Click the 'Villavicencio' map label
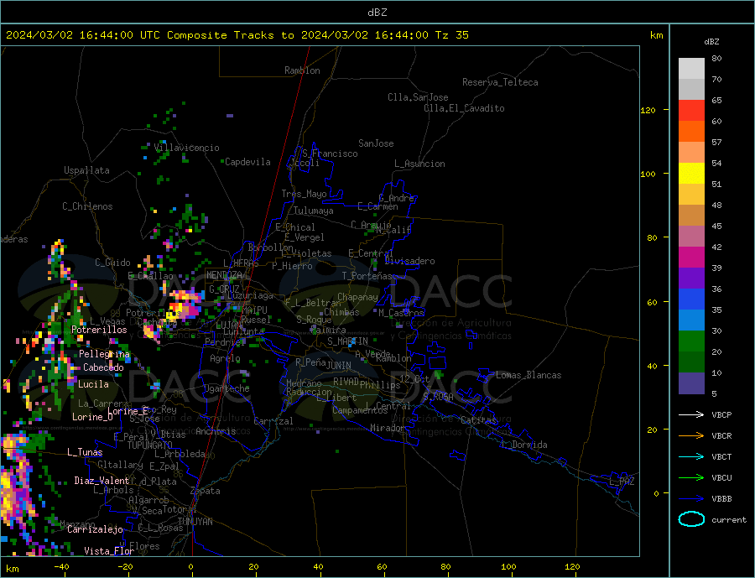The image size is (755, 578). click(187, 148)
